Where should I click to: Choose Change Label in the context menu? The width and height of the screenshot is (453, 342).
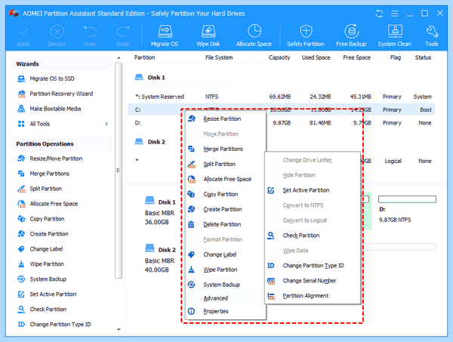pyautogui.click(x=225, y=254)
